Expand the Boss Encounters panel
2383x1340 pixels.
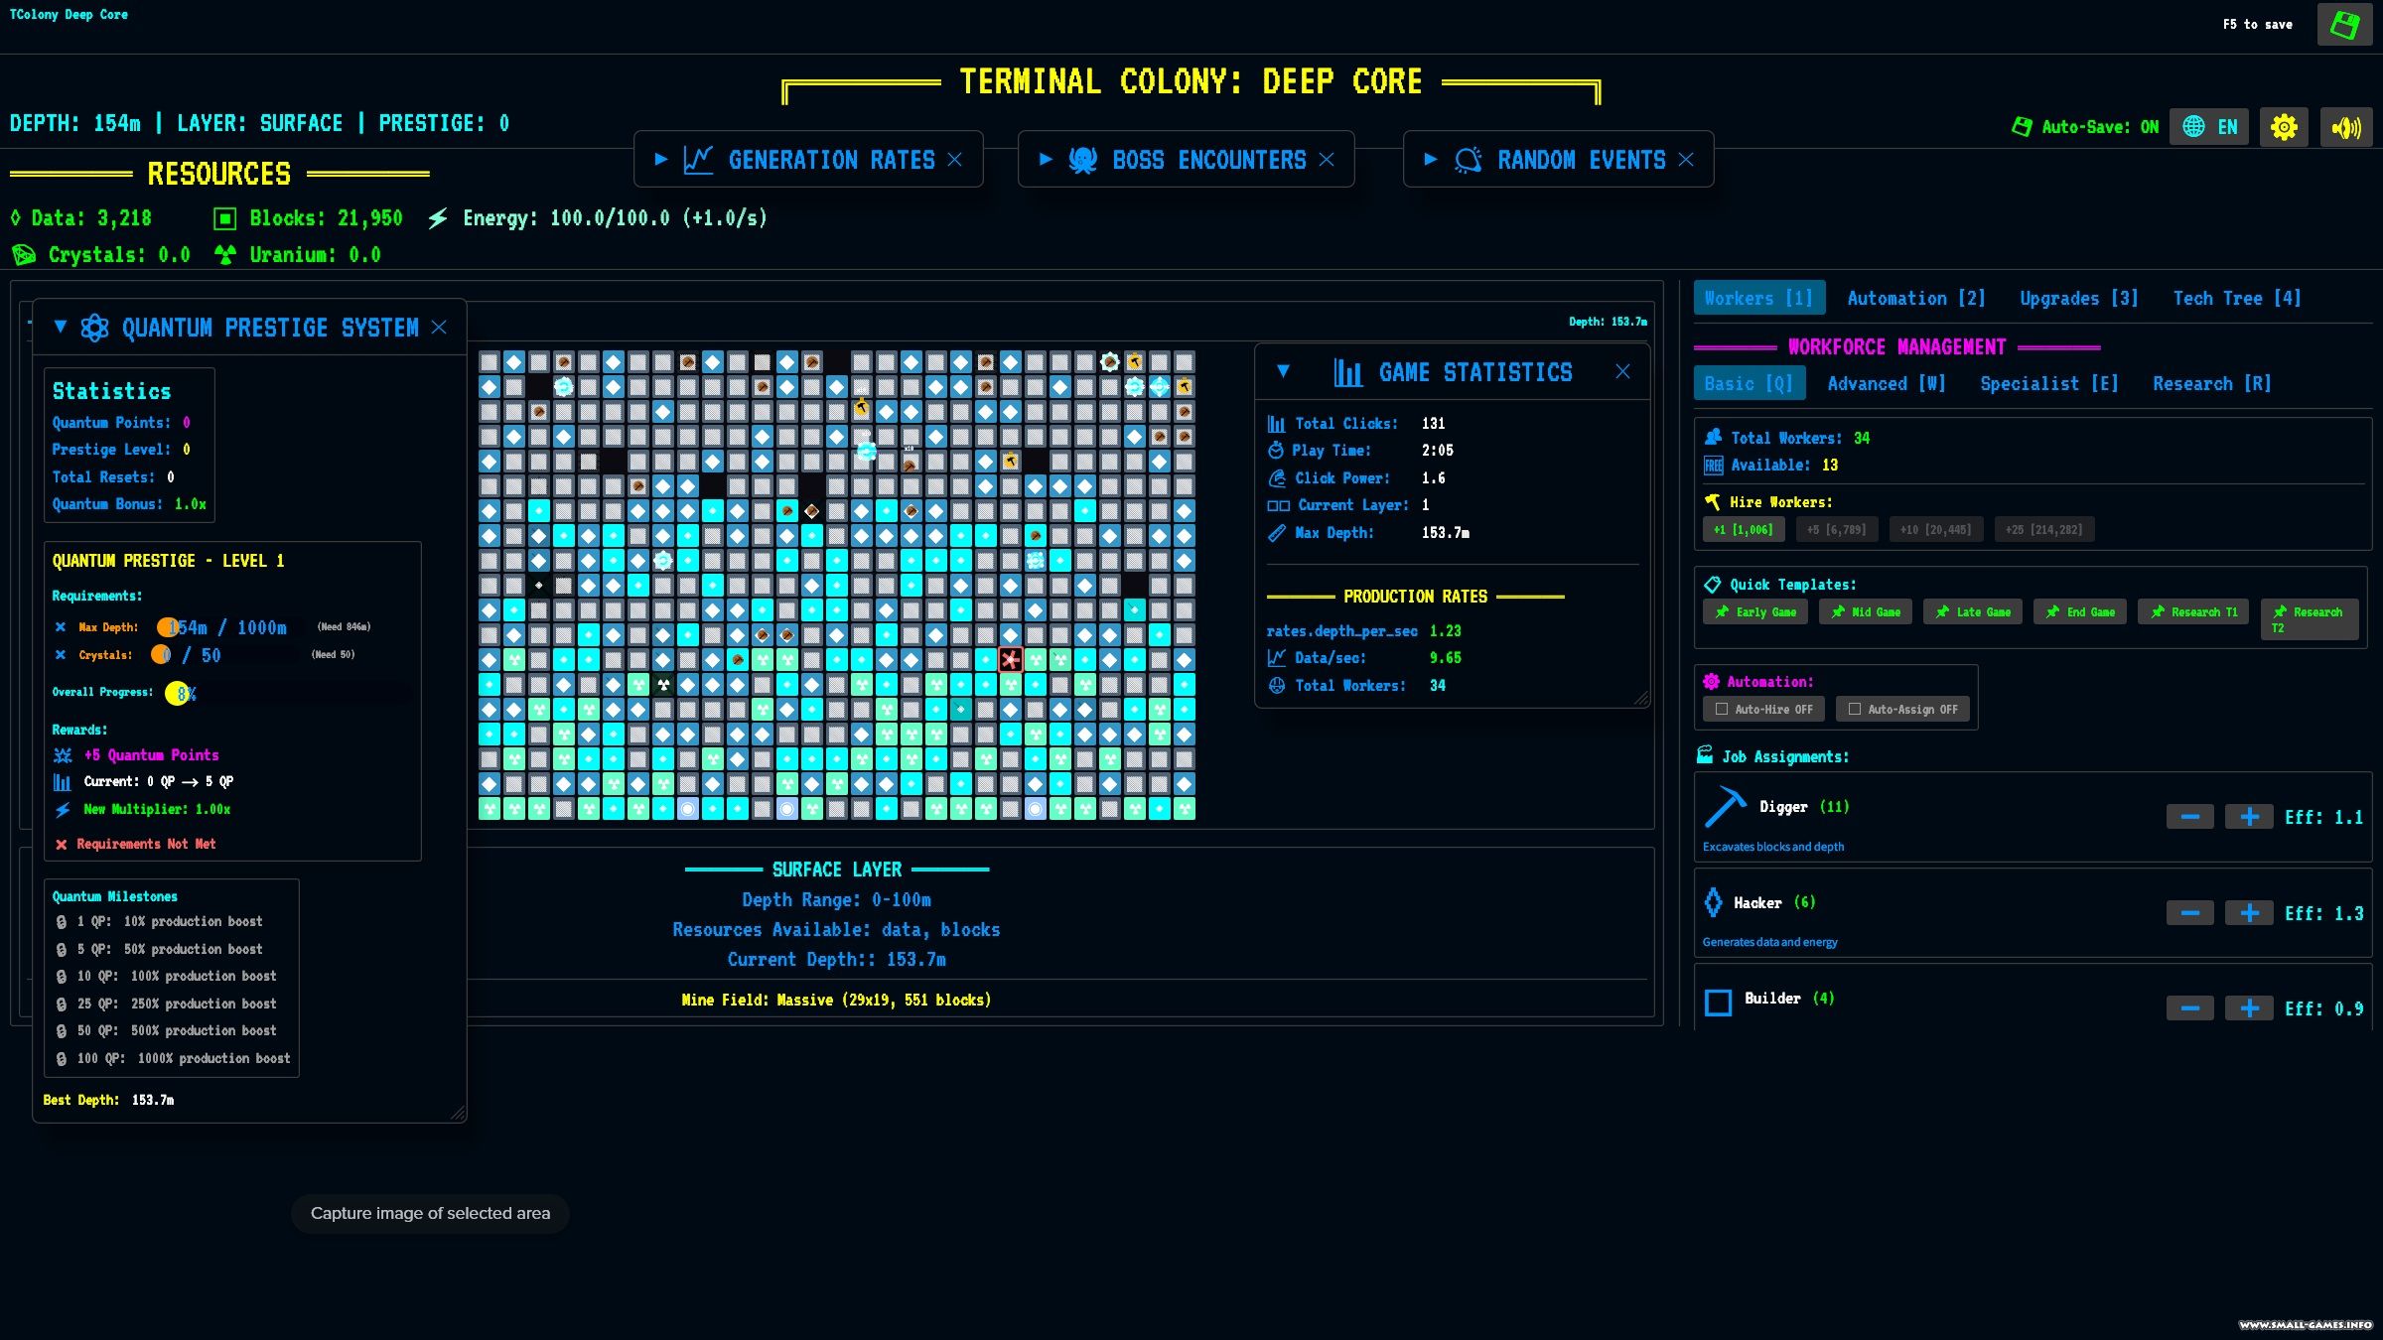pyautogui.click(x=1046, y=159)
